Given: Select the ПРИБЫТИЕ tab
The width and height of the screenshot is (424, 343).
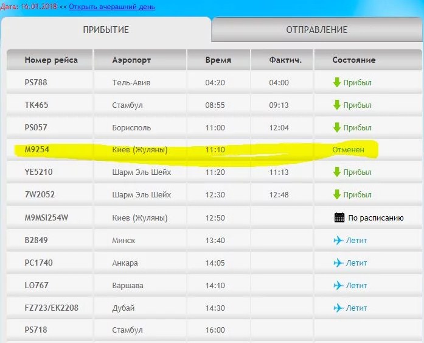Looking at the screenshot, I should (106, 30).
